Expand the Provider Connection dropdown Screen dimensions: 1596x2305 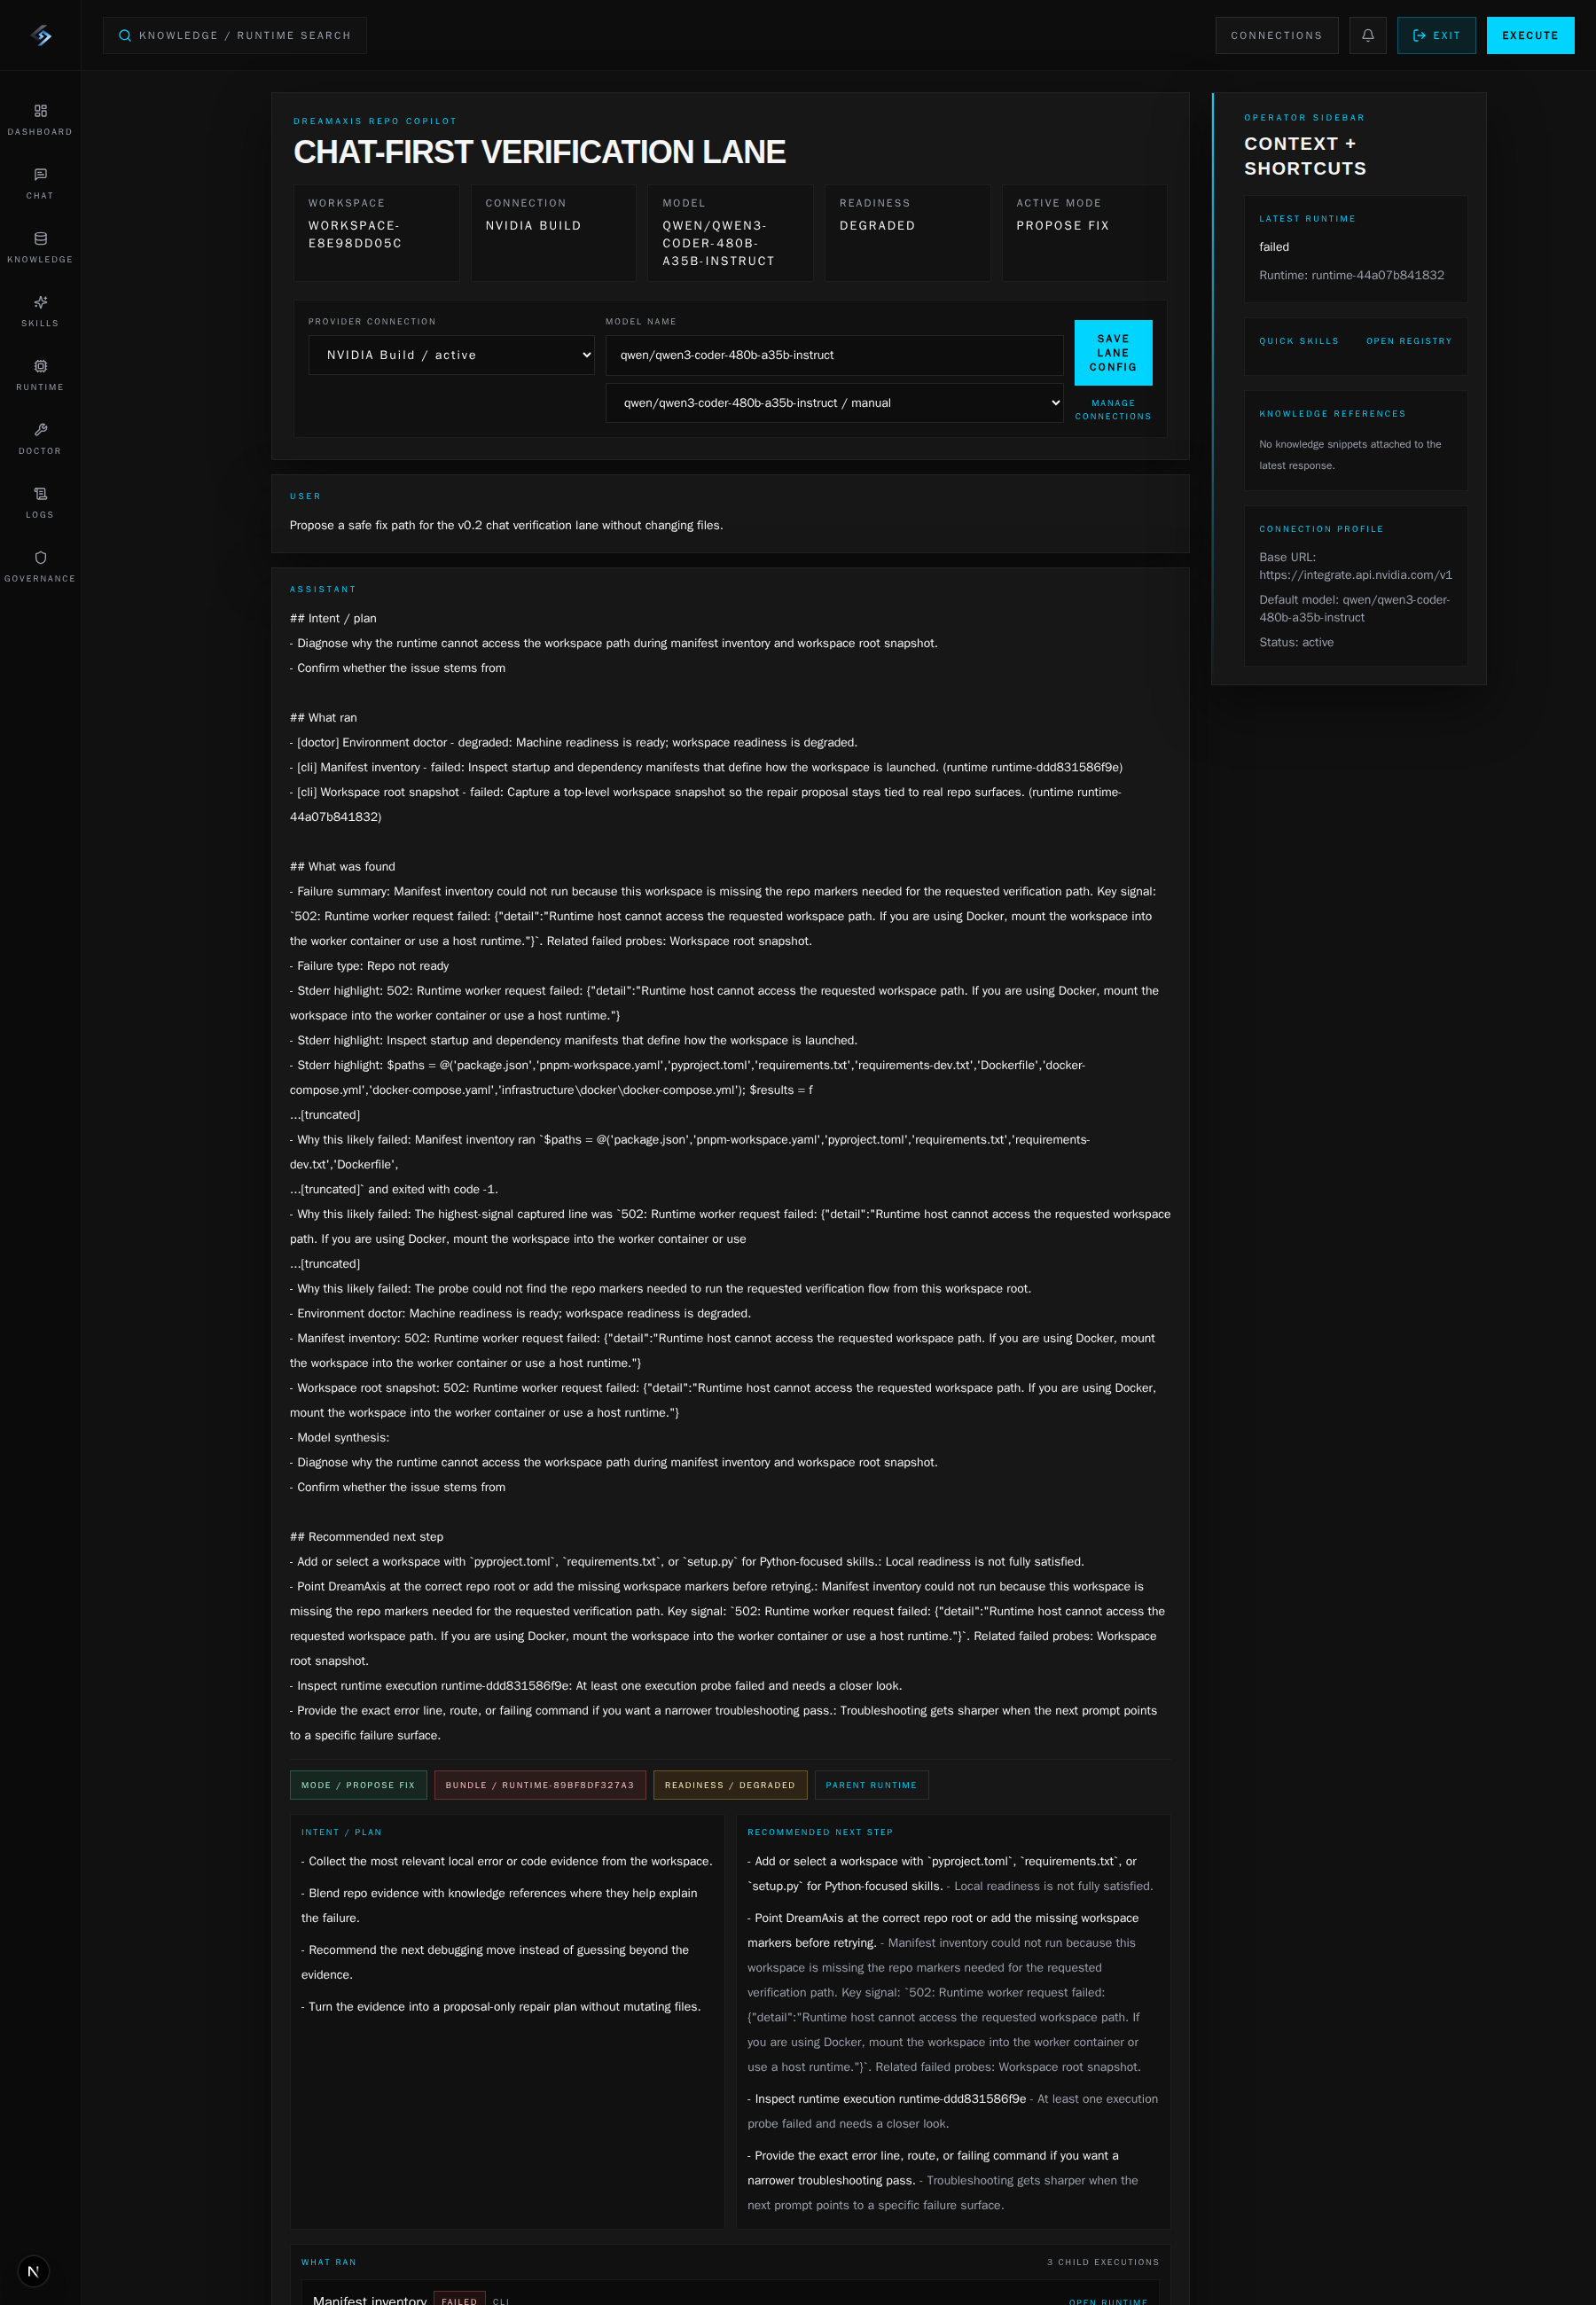(x=451, y=355)
